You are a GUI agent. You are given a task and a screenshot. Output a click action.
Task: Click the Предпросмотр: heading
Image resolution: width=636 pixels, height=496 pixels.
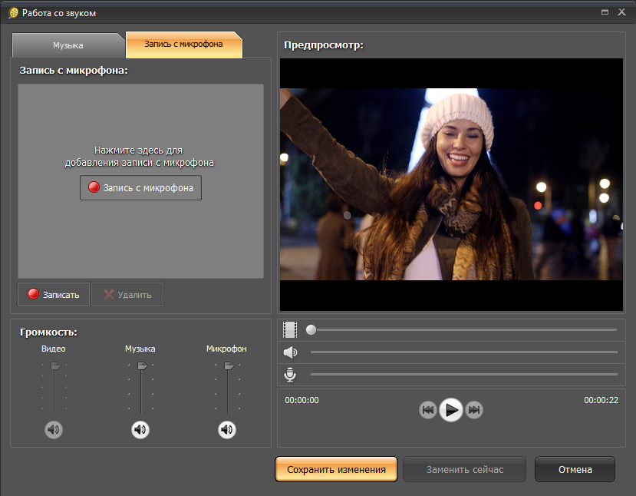[x=324, y=45]
